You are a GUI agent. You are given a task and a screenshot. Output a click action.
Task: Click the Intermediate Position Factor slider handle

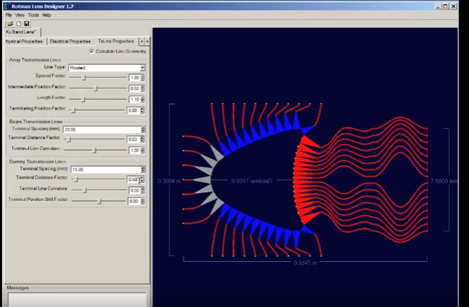pyautogui.click(x=95, y=88)
